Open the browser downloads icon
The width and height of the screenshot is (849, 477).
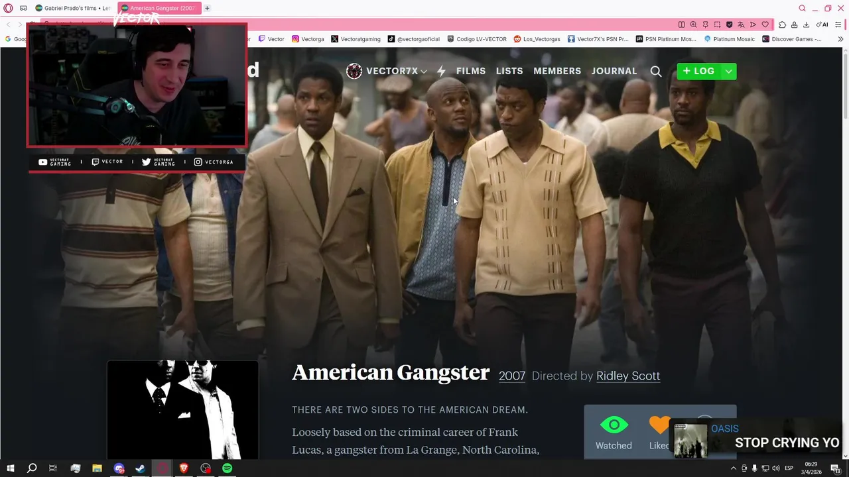[806, 25]
